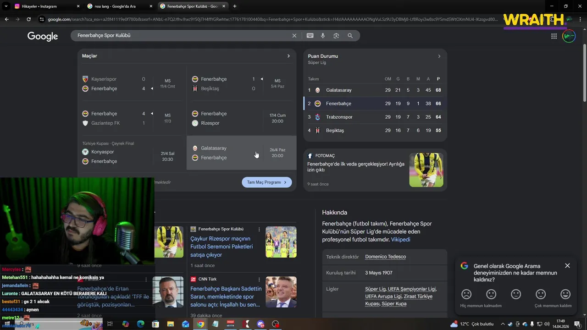Dismiss the Google satisfaction survey popup
587x330 pixels.
click(x=567, y=266)
